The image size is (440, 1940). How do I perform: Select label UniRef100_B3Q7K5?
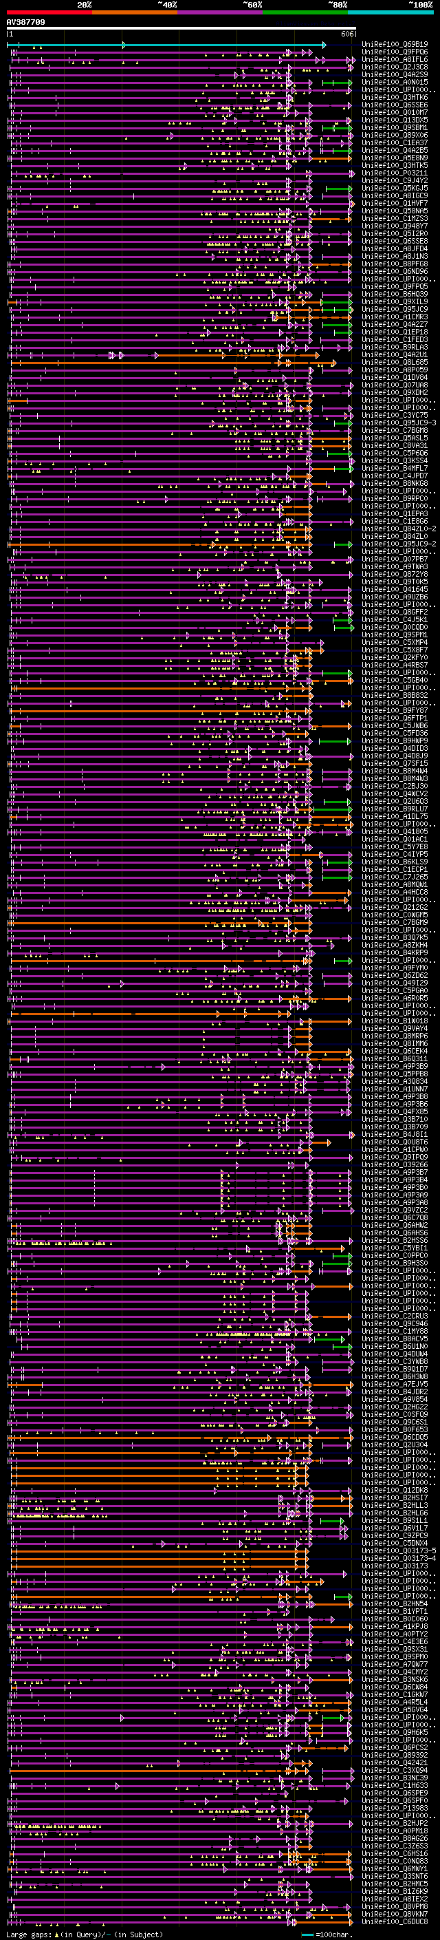395,937
